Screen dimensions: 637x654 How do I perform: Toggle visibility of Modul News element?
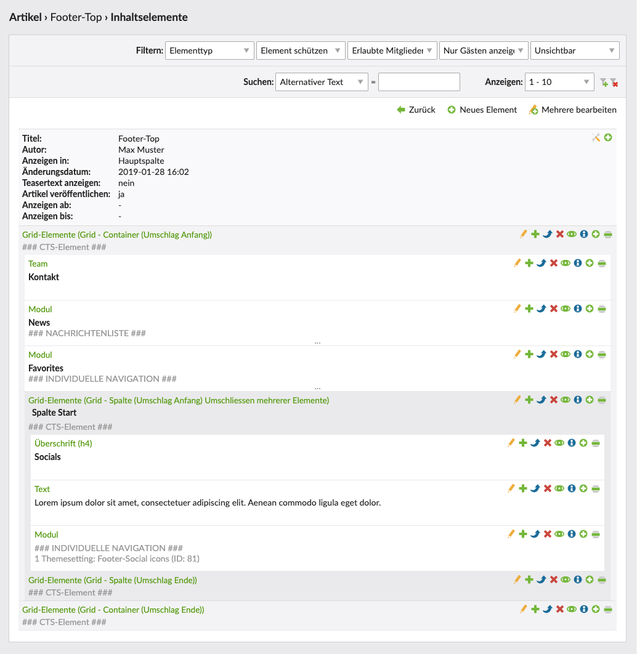(x=566, y=309)
